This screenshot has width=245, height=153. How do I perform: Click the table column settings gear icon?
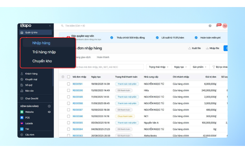[x=63, y=77]
